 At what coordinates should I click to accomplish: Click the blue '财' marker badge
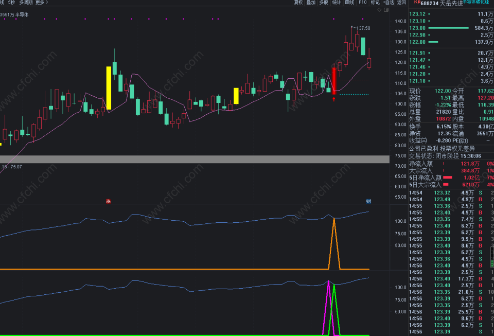tap(368, 201)
